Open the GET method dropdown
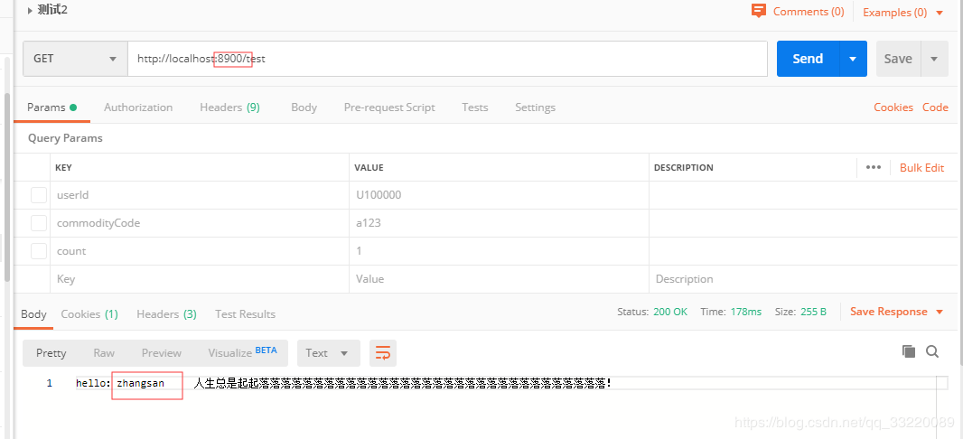Screen dimensions: 963x439 coord(76,59)
